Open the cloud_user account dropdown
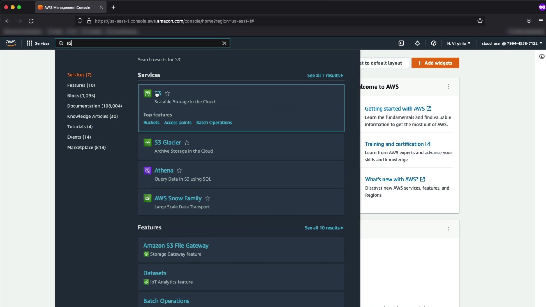Image resolution: width=546 pixels, height=307 pixels. click(512, 43)
